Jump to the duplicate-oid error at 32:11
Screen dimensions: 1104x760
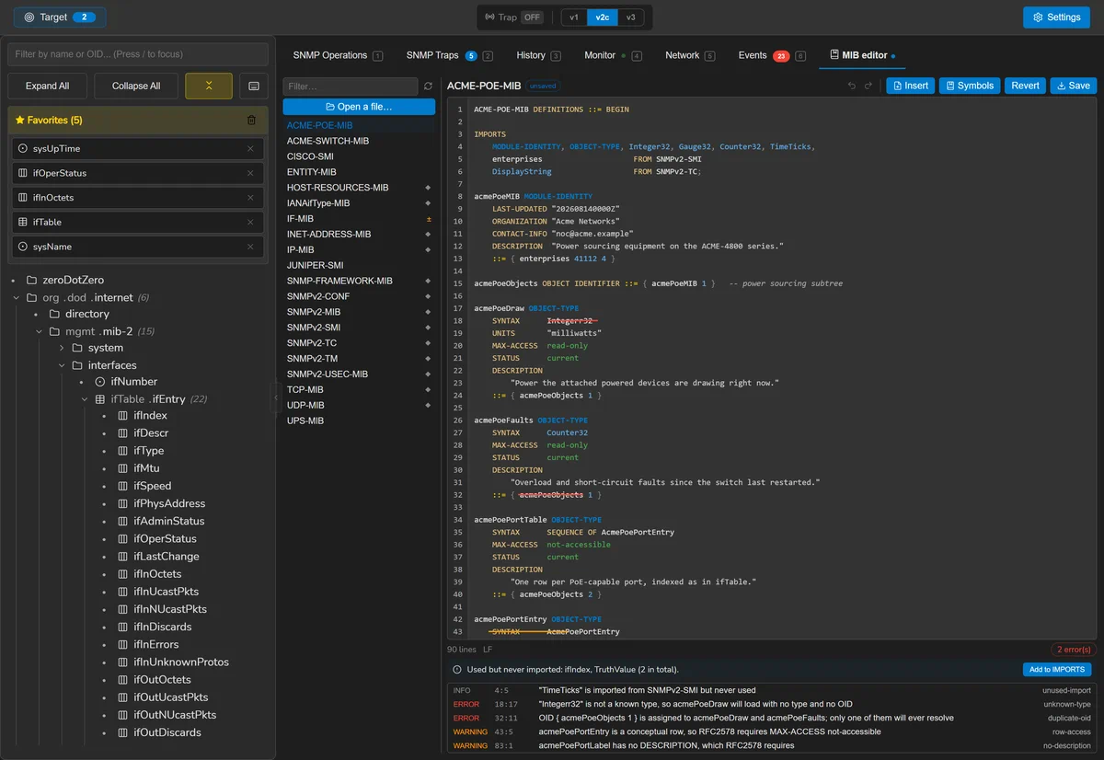771,718
